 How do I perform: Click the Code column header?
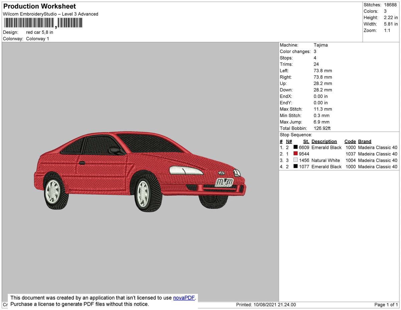click(350, 141)
